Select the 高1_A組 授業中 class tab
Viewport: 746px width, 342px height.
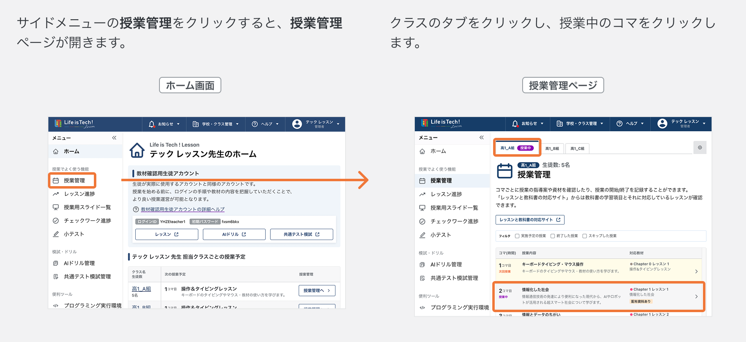click(x=517, y=148)
